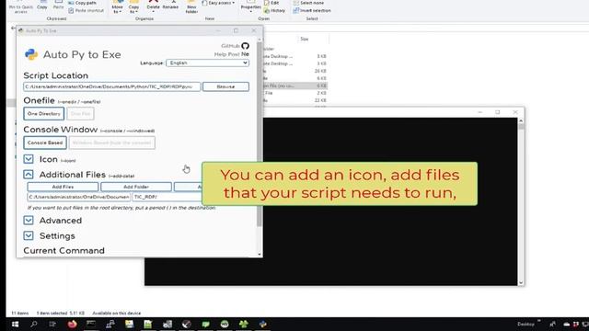Click Rename in the Explorer ribbon
Screen dimensions: 589x331
pos(170,6)
